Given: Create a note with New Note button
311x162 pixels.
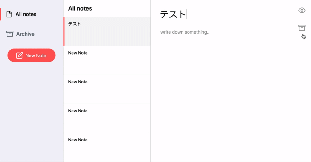Looking at the screenshot, I should (31, 55).
